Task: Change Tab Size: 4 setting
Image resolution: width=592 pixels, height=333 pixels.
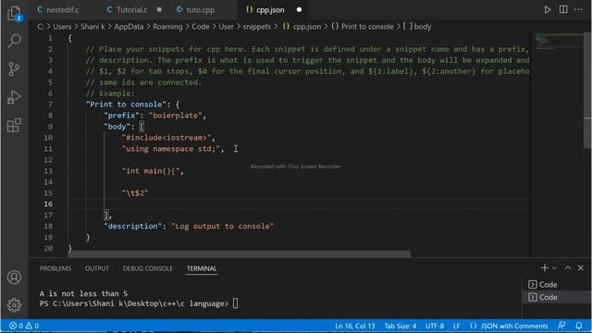Action: pos(401,326)
